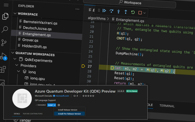Open Explorer more actions ellipsis

pos(77,9)
